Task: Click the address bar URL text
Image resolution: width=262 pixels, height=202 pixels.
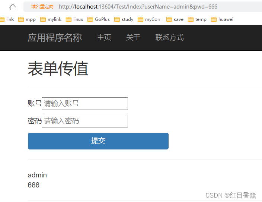Action: (138, 7)
